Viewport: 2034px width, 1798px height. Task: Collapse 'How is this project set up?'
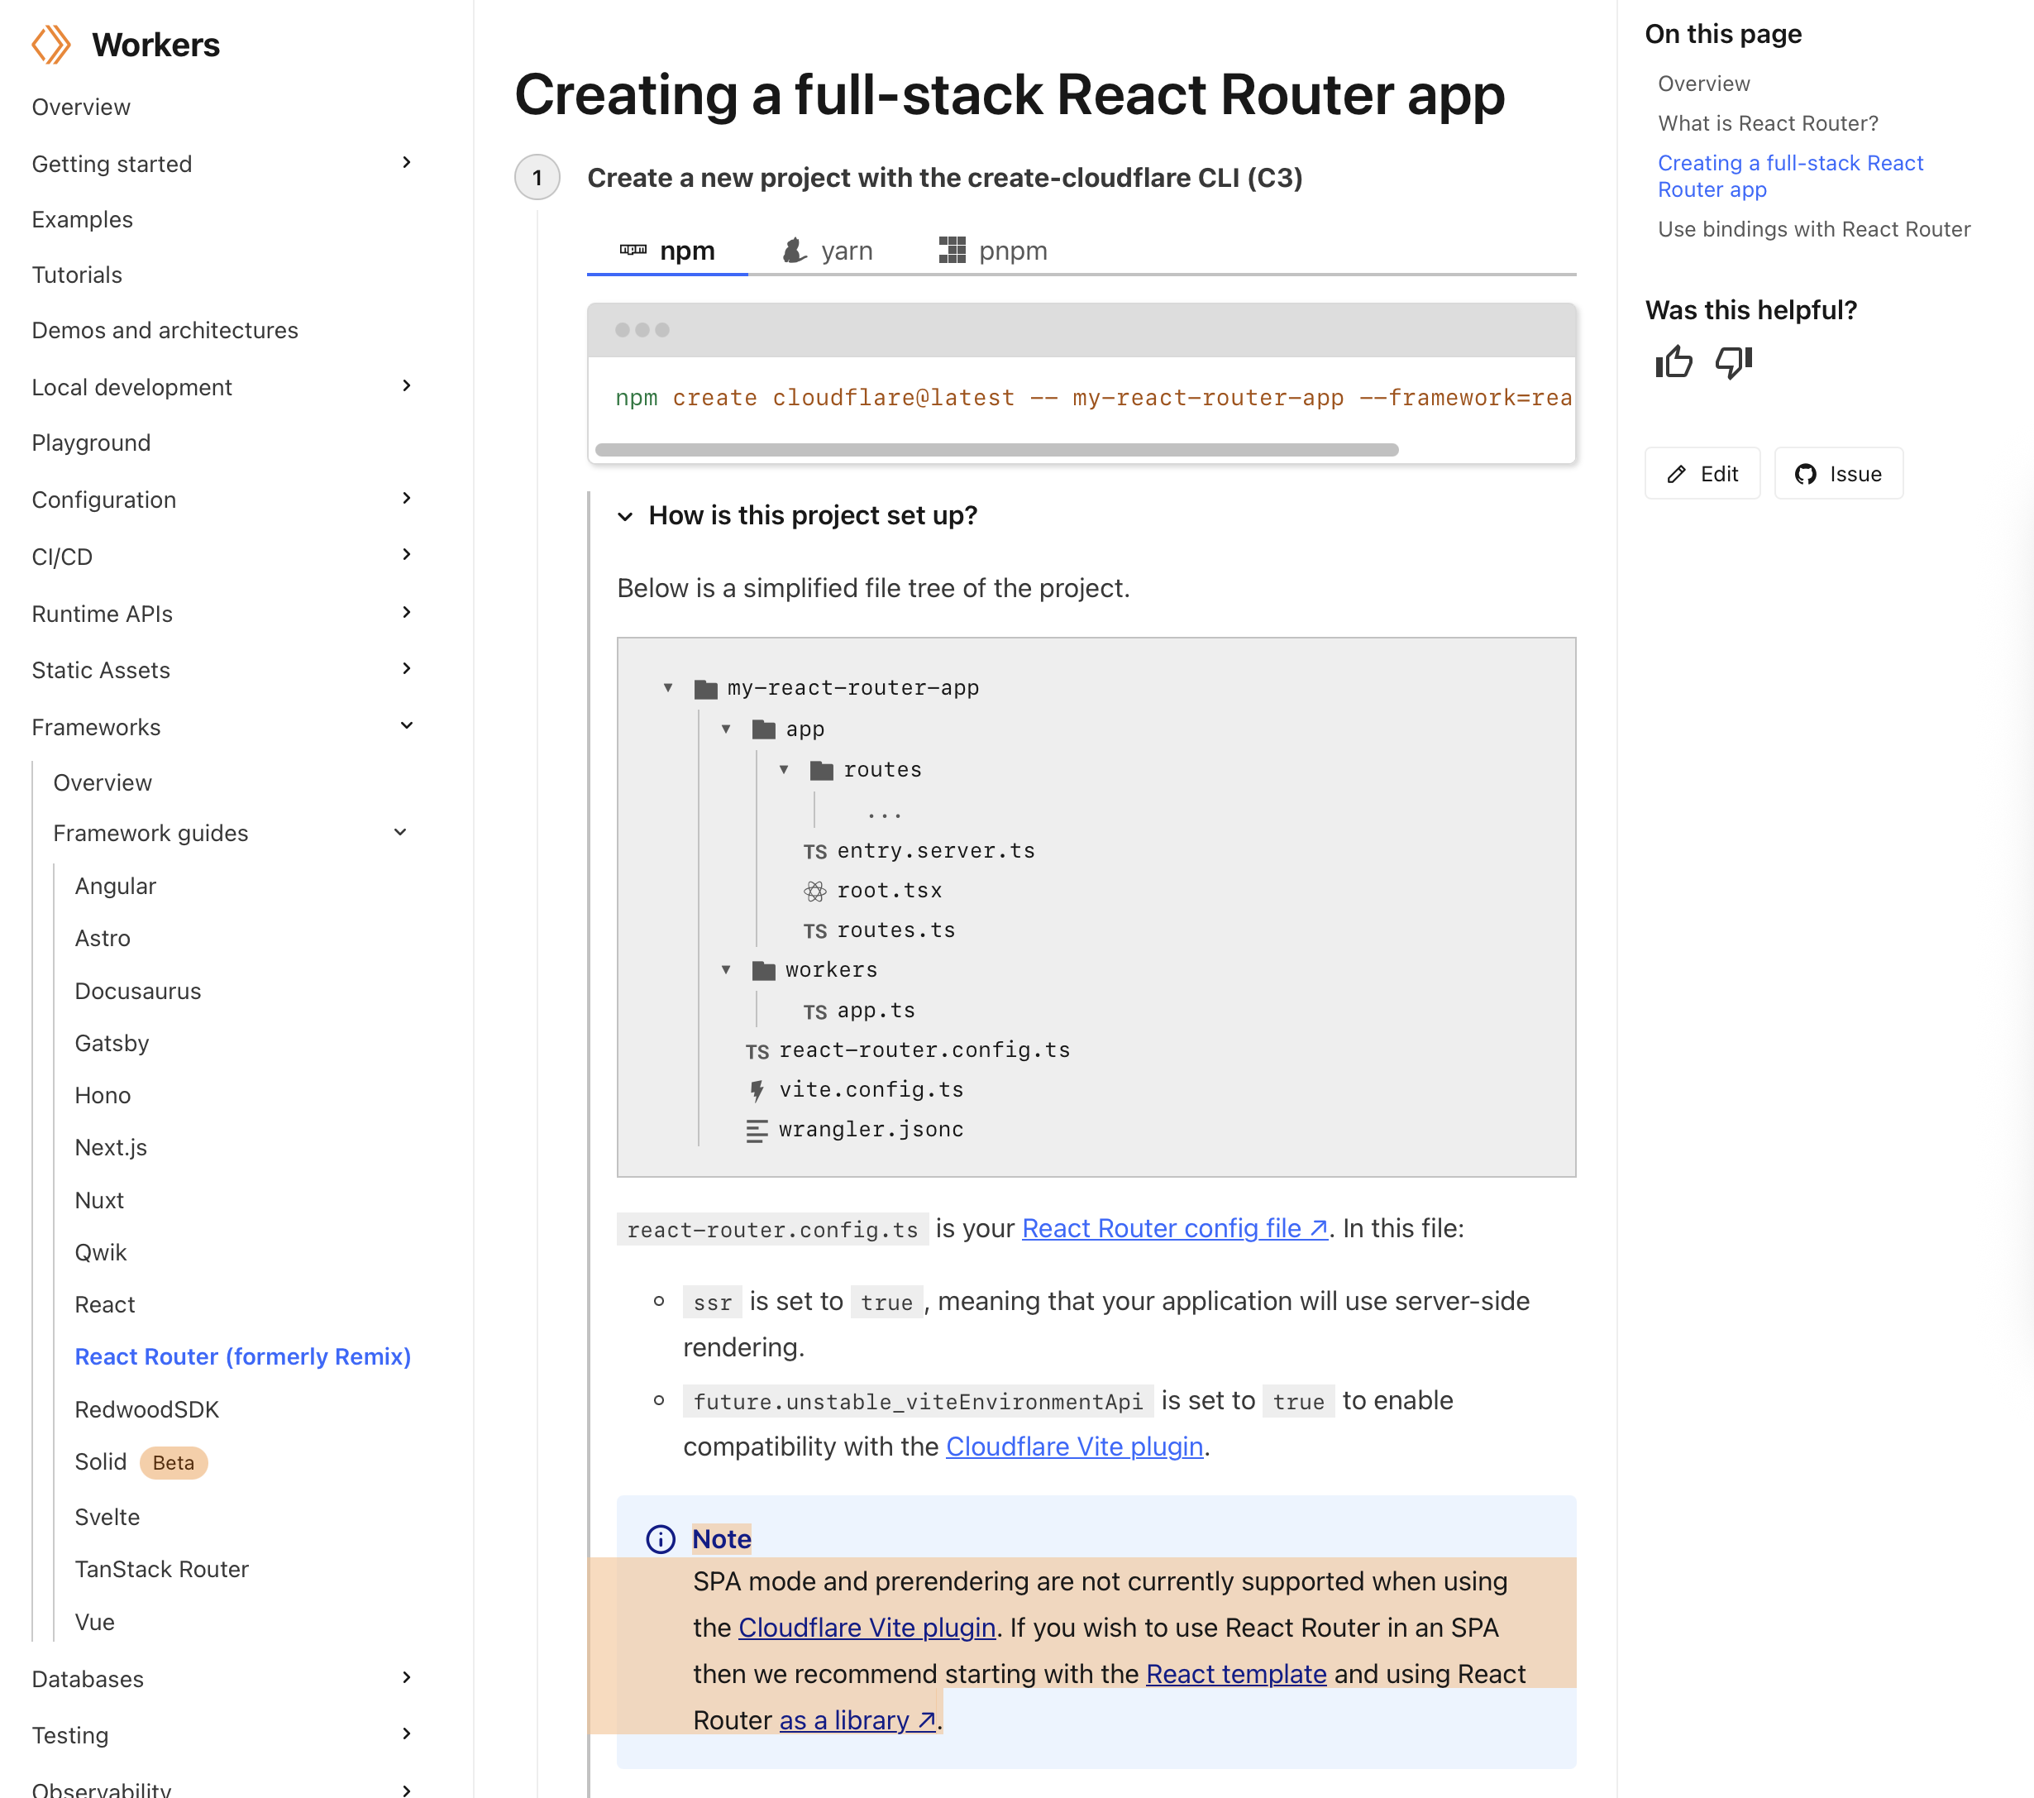[626, 516]
